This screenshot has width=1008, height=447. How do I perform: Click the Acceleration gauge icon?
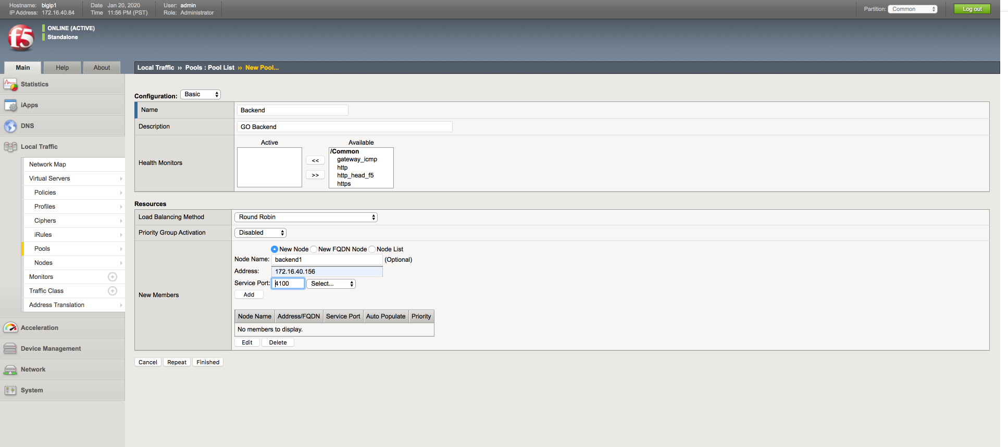click(10, 328)
